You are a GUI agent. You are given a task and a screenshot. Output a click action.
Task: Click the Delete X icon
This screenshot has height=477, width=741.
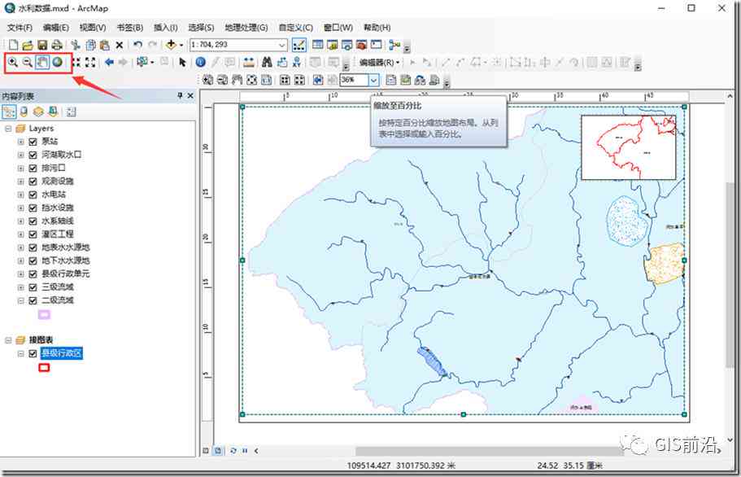(x=120, y=45)
